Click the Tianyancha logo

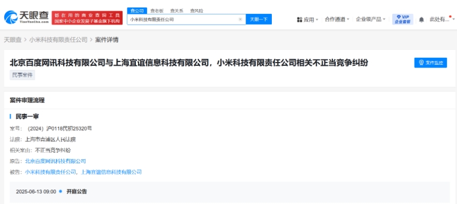[26, 17]
